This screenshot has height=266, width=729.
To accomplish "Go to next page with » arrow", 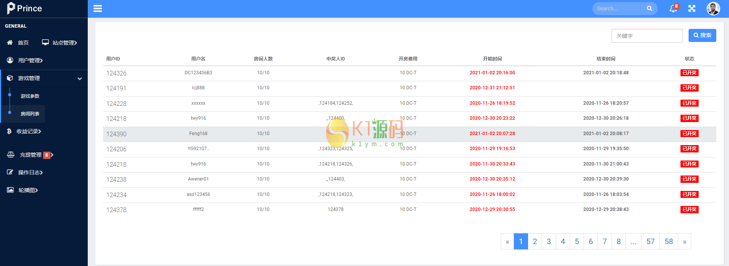I will tap(684, 241).
